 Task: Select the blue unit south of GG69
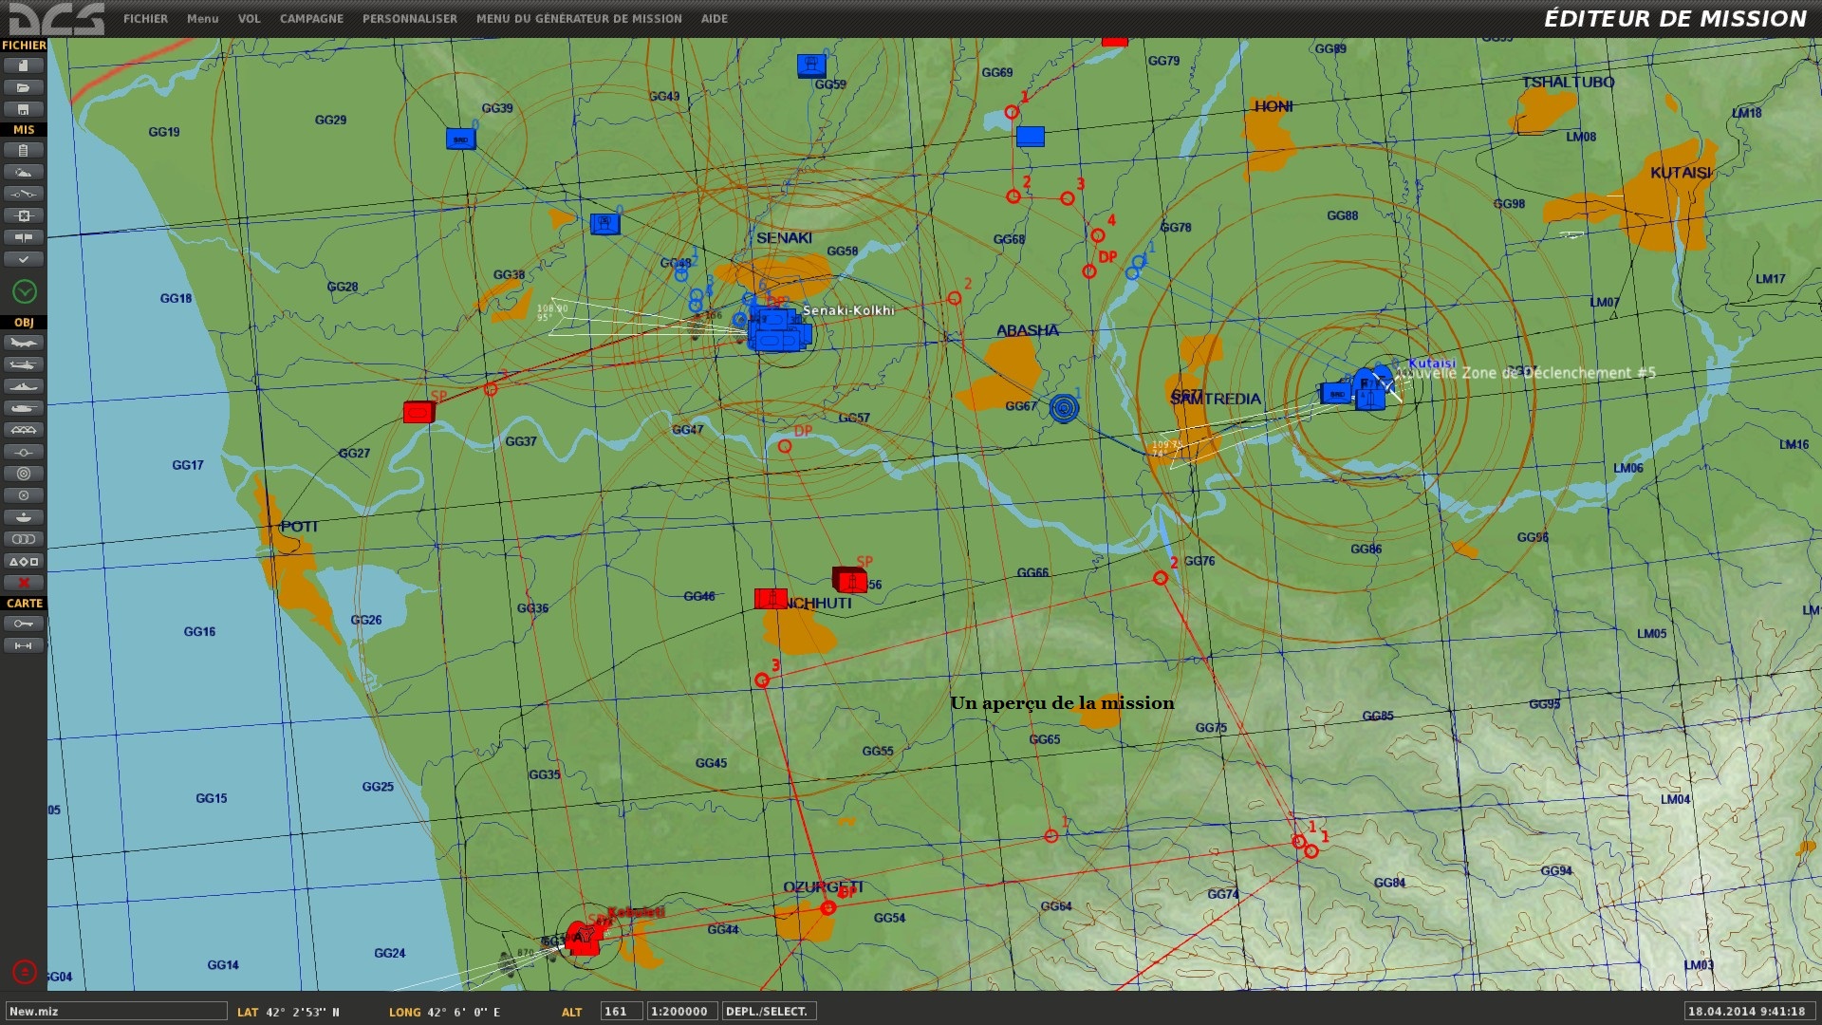click(x=1031, y=137)
